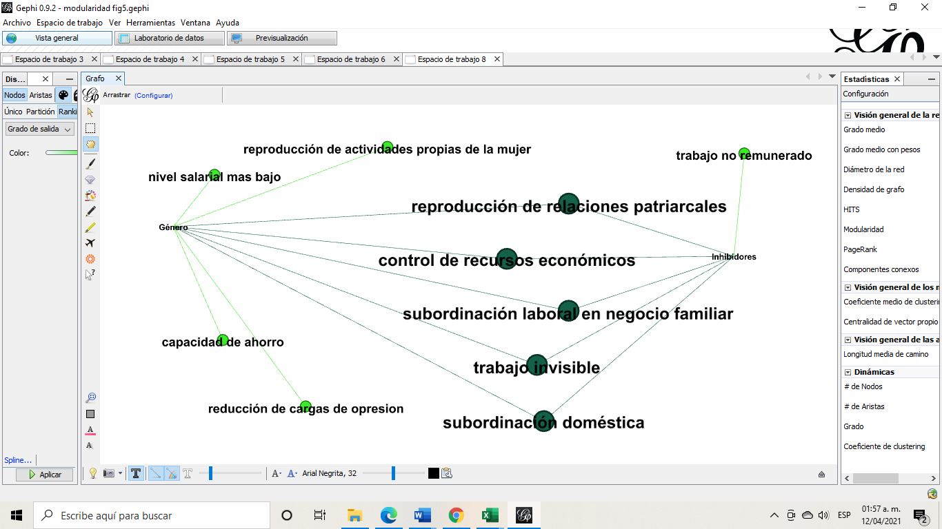Click the black label color swatch
942x529 pixels.
click(433, 473)
